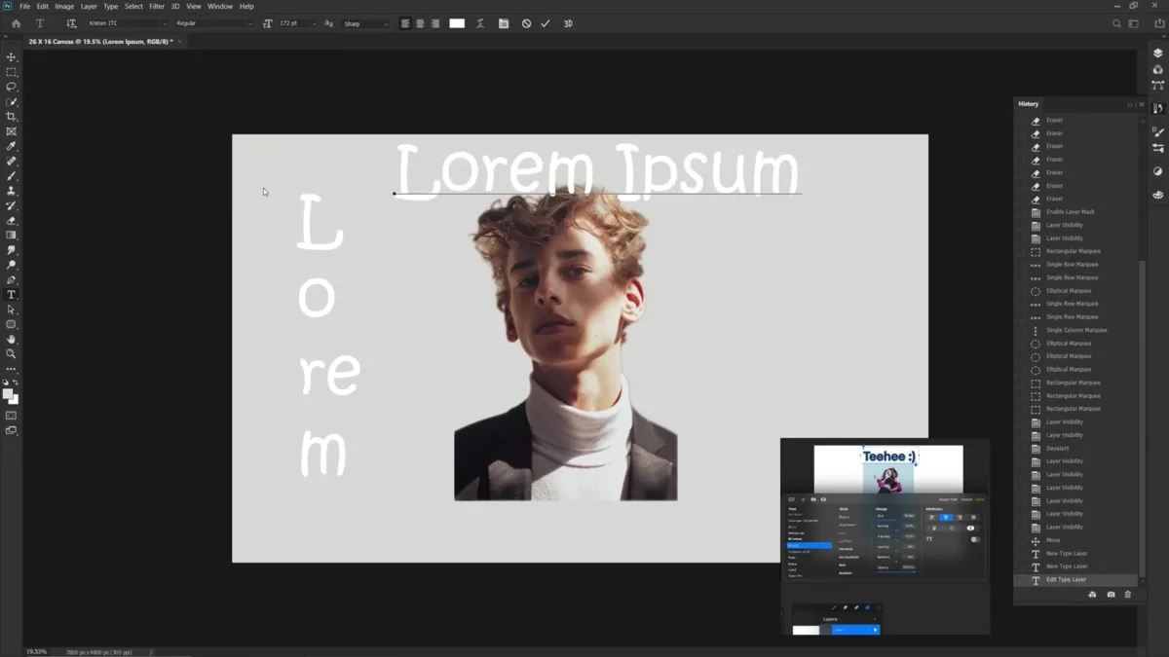
Task: Switch to the Lorem Ipsum document tab
Action: [97, 42]
